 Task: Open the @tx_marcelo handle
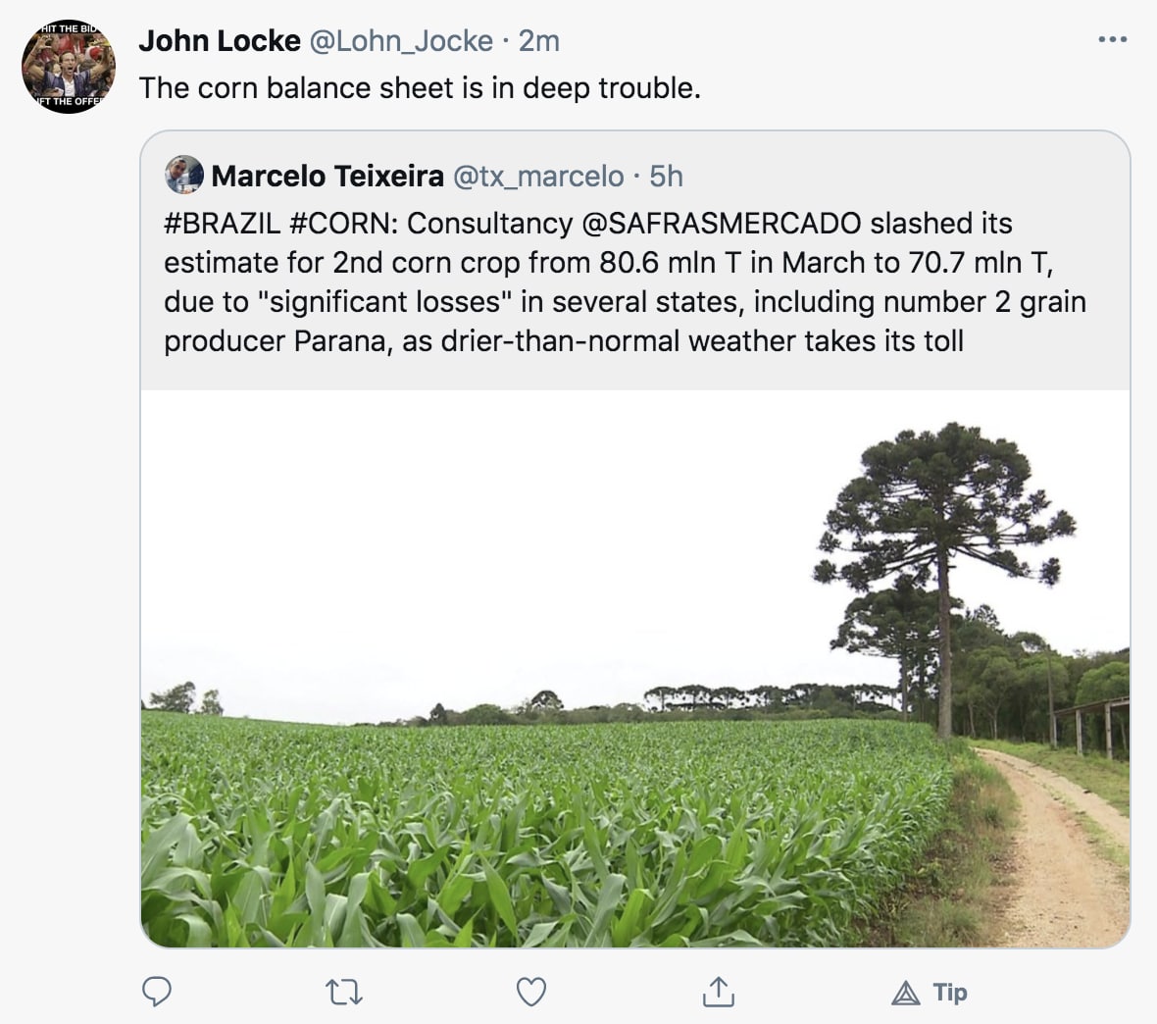click(537, 176)
